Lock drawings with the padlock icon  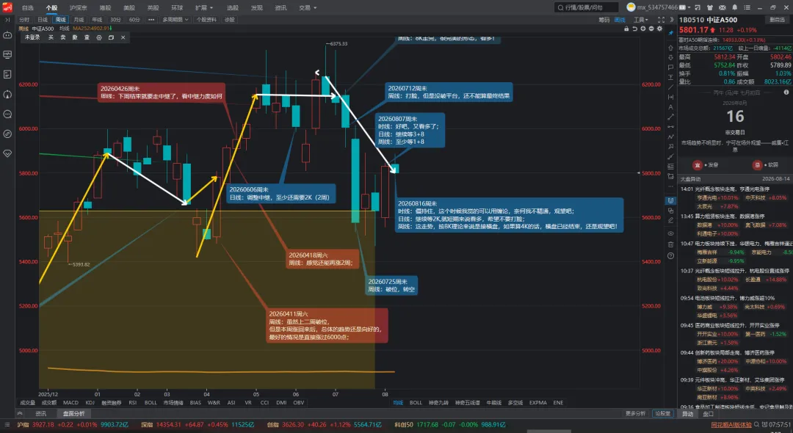[626, 29]
